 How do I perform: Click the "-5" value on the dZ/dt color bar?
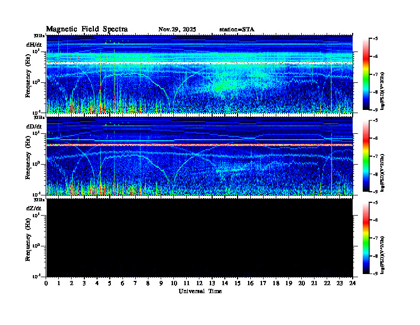(x=375, y=202)
